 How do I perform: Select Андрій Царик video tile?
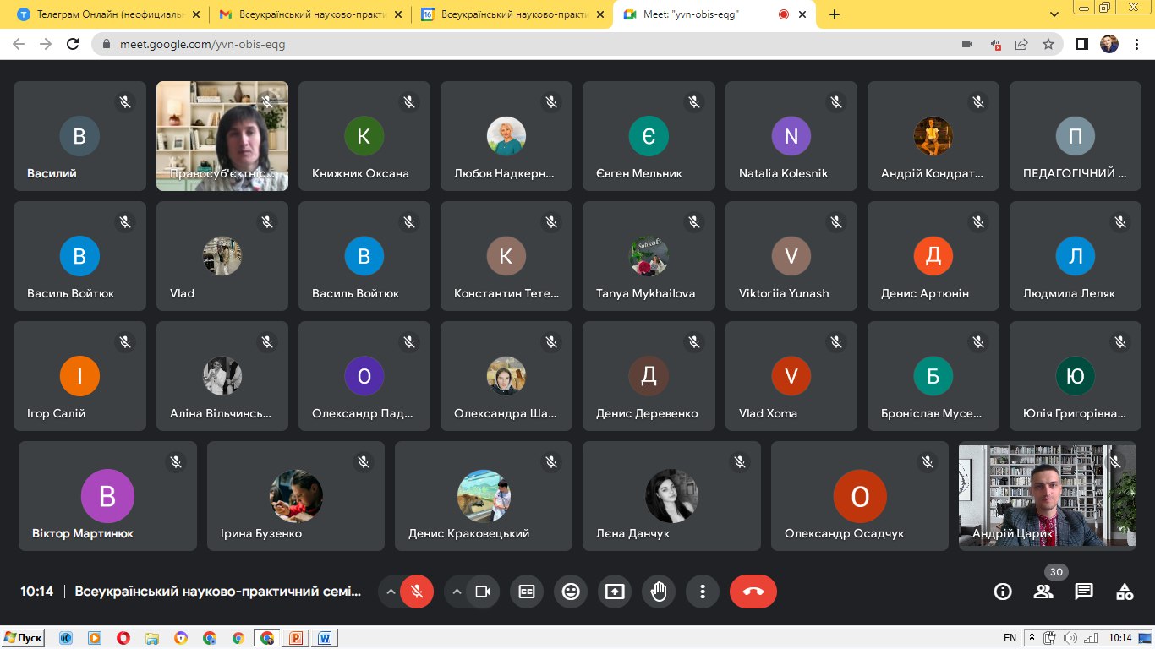(x=1047, y=496)
